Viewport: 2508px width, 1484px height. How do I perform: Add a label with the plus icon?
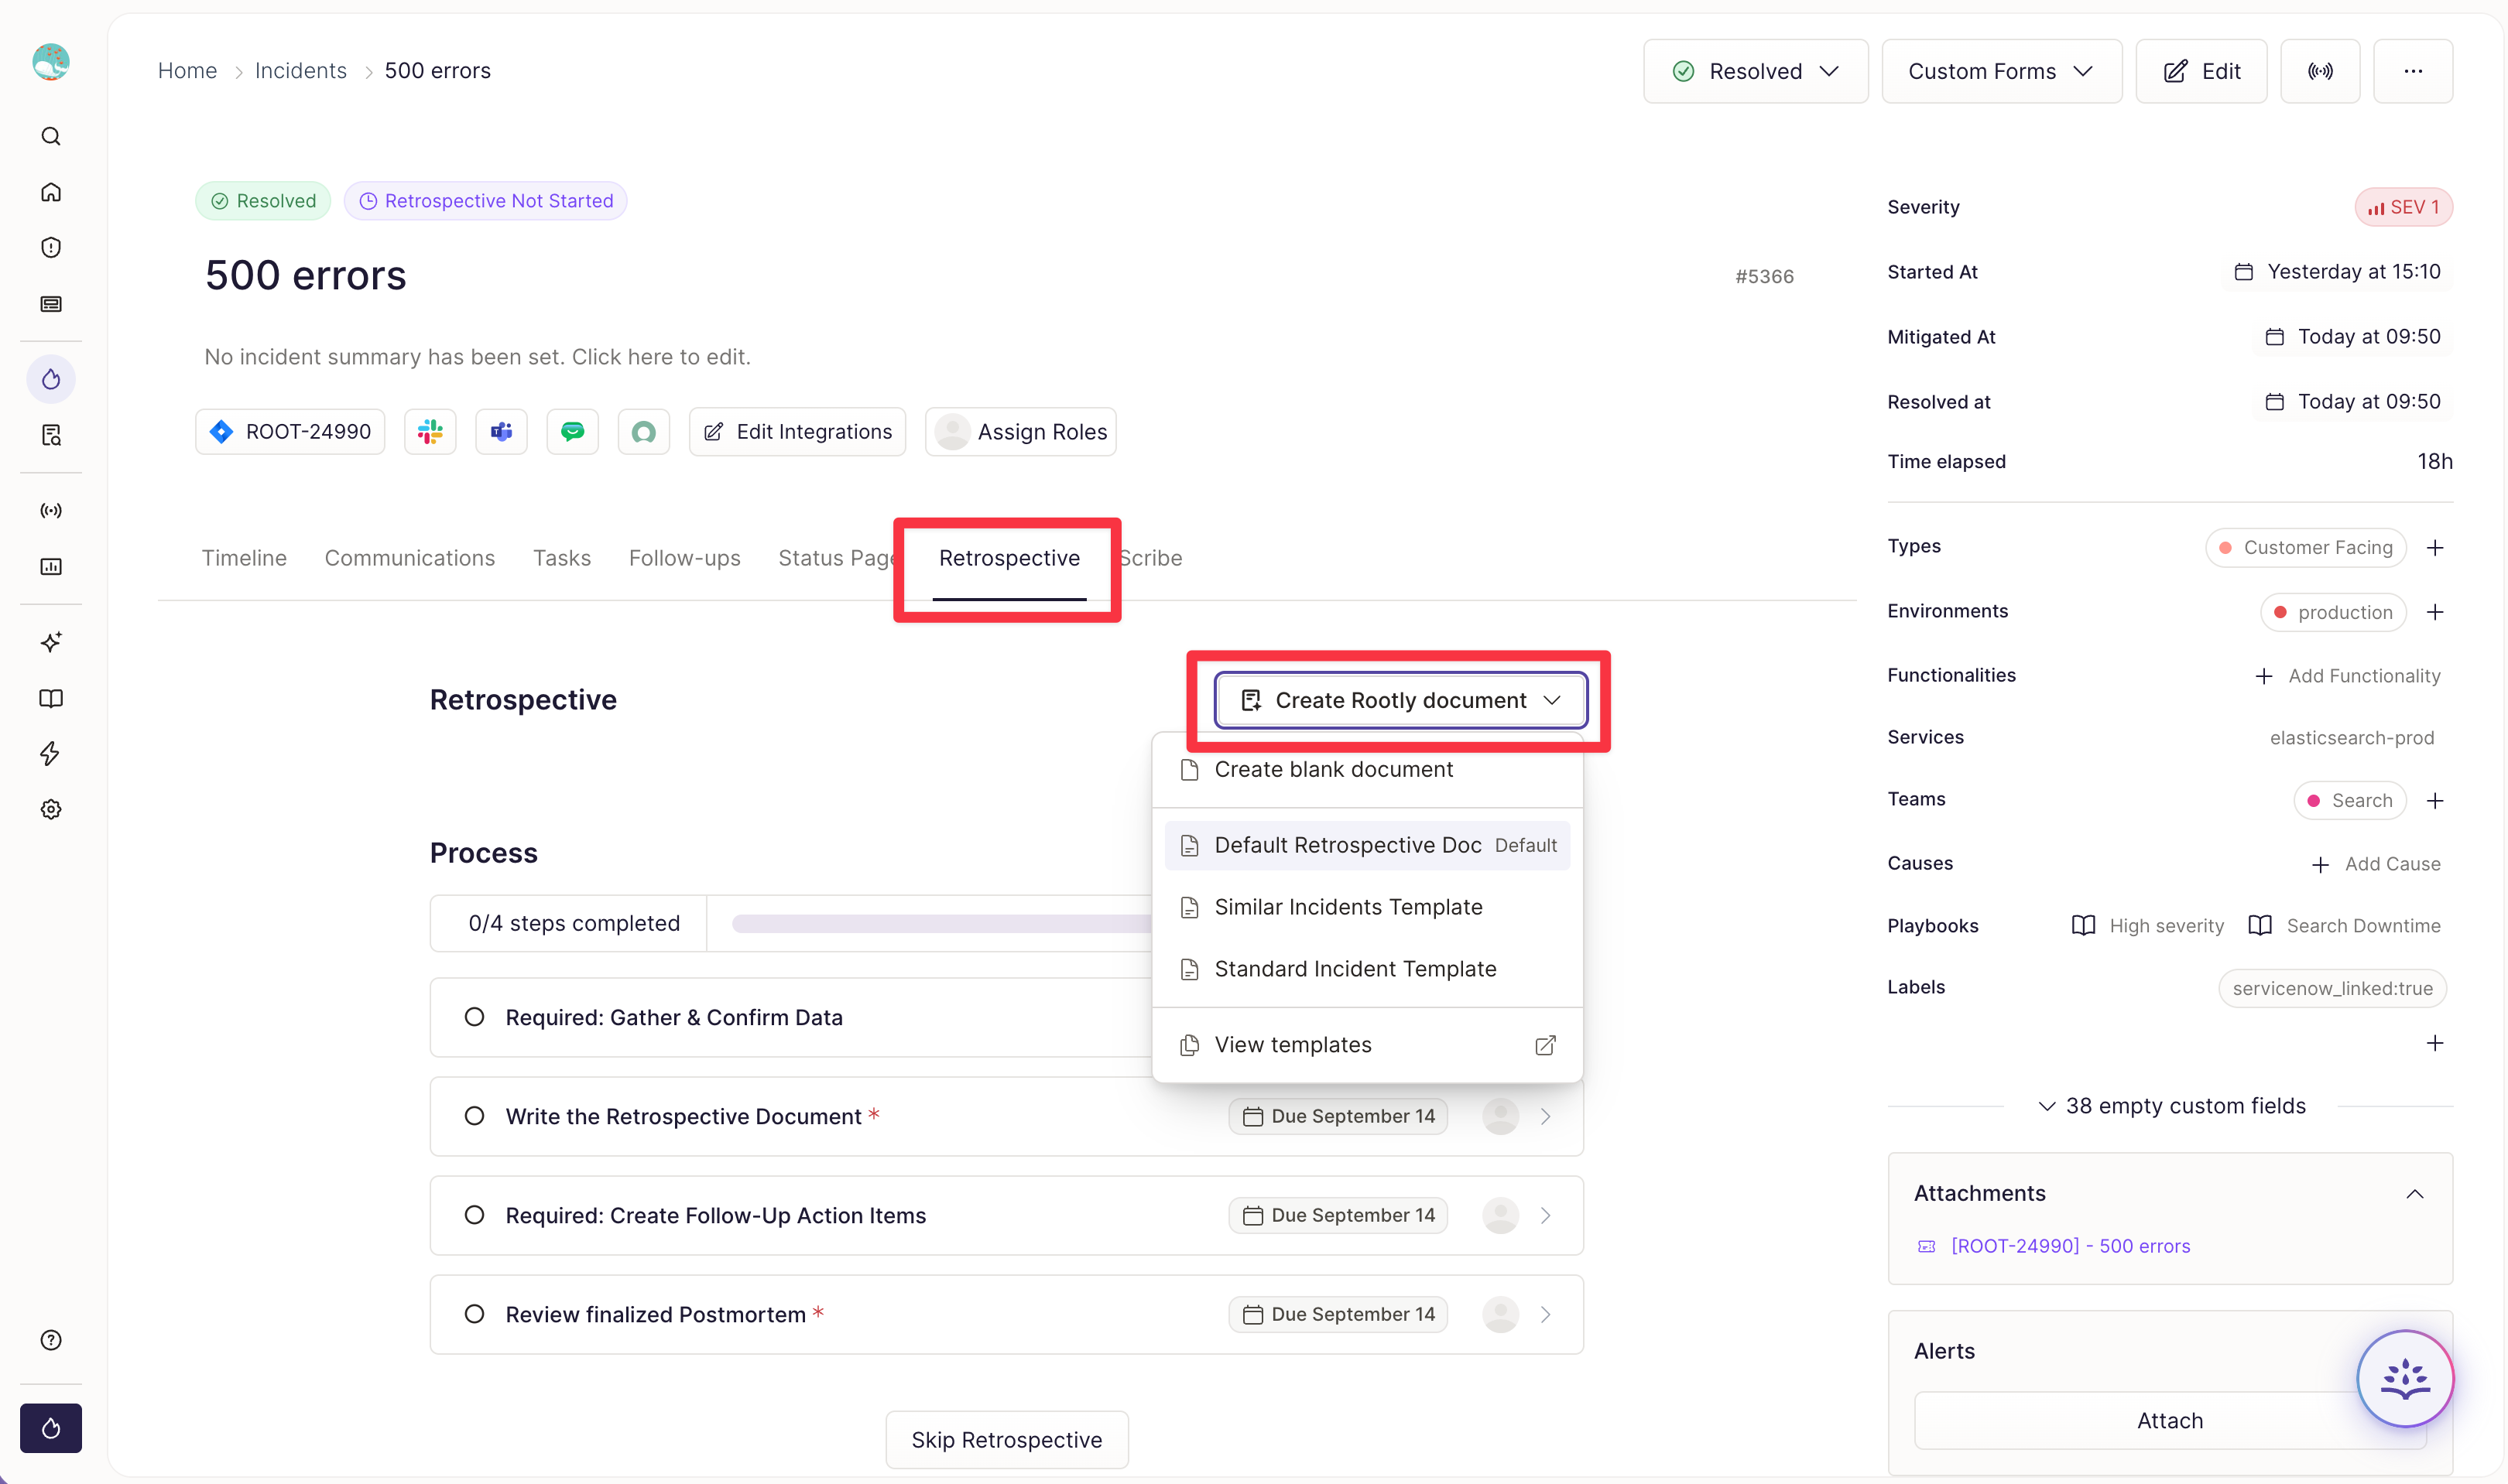click(x=2435, y=1044)
